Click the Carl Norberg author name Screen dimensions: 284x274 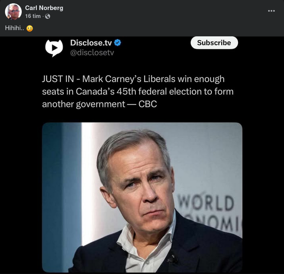tap(44, 8)
